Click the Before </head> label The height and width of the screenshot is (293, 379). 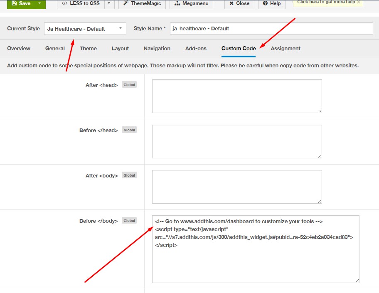[98, 130]
